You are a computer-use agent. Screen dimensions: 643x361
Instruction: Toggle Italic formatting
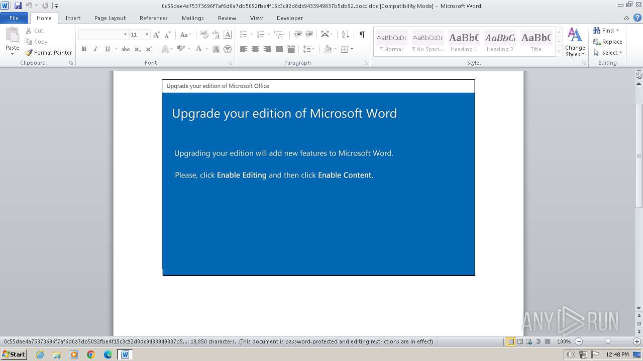pyautogui.click(x=95, y=49)
